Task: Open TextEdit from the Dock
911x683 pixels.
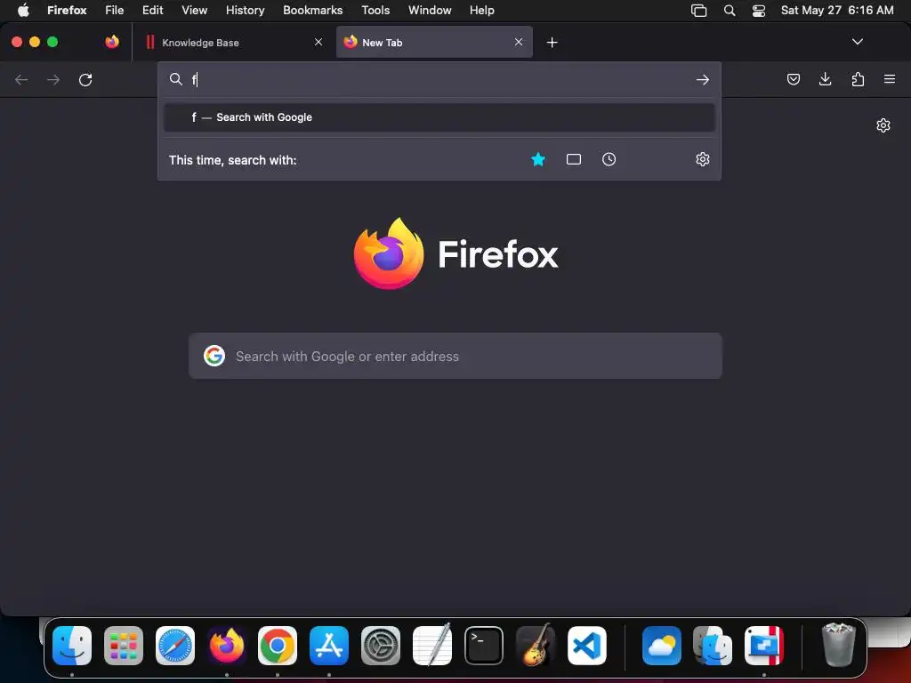Action: (x=431, y=646)
